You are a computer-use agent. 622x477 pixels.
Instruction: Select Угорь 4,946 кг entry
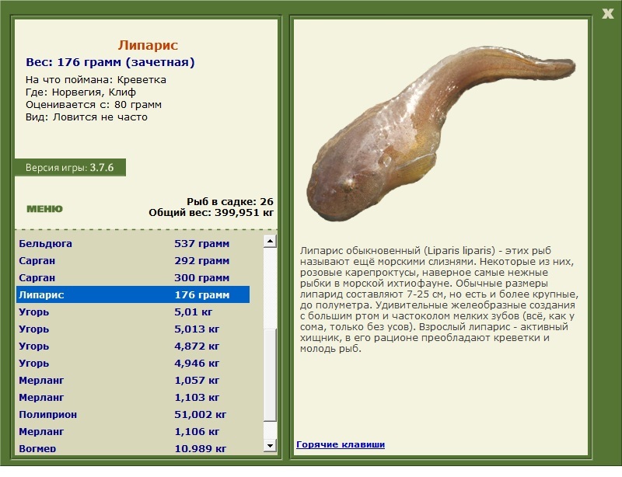pos(133,363)
